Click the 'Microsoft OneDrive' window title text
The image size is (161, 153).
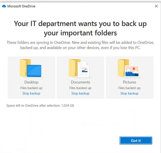coord(21,6)
